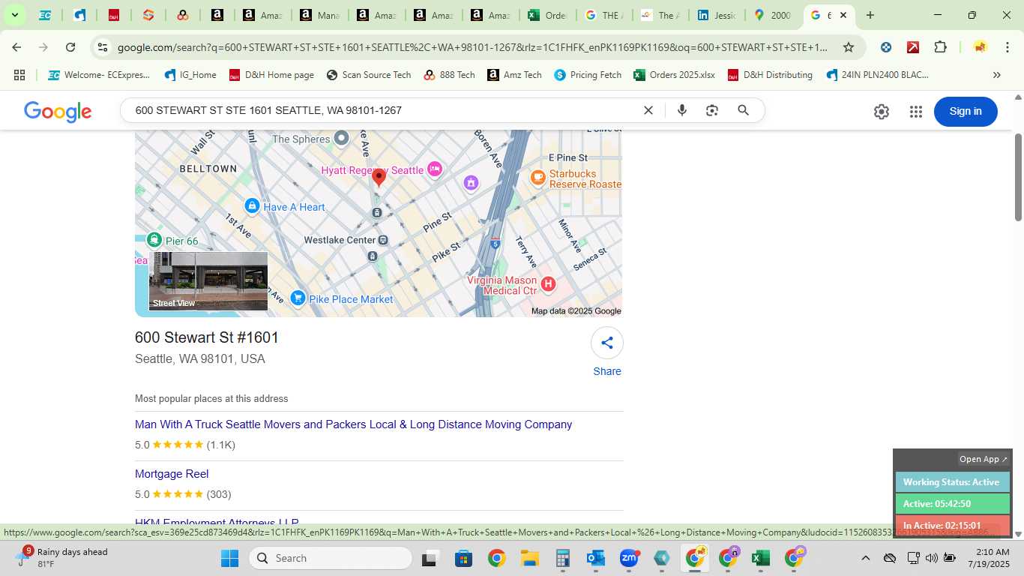Open the Chrome profile avatar
Viewport: 1024px width, 576px height.
980,47
